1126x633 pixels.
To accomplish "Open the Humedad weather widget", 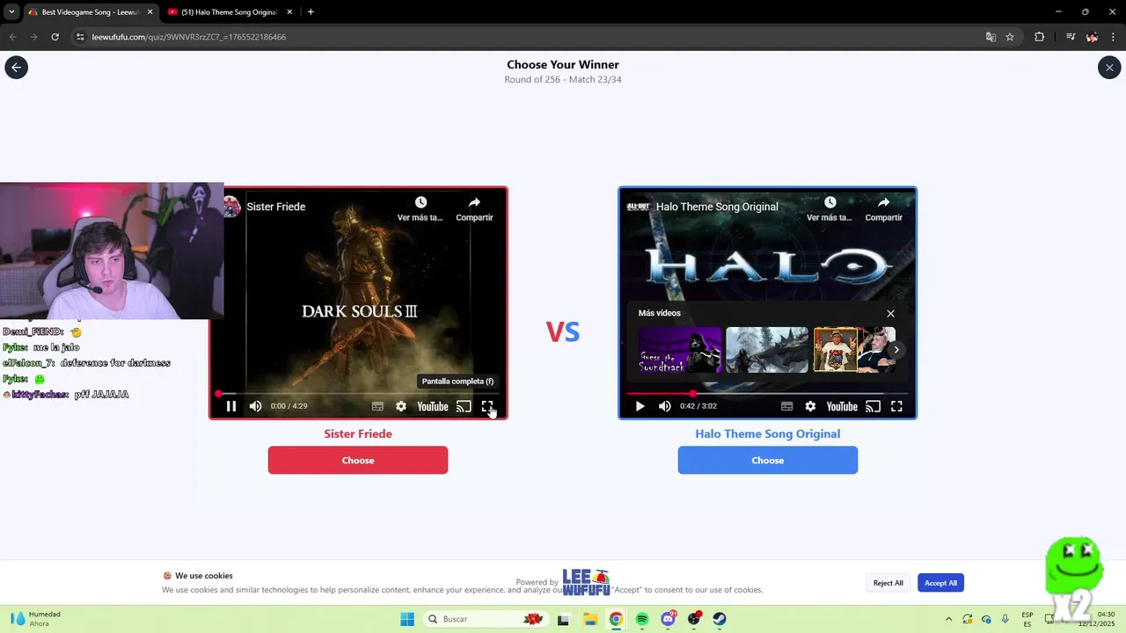I will [37, 619].
